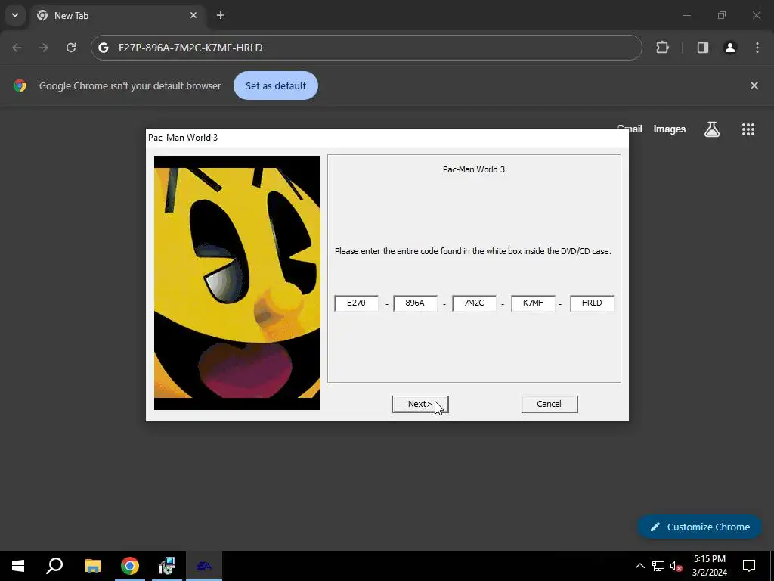Click Customize Chrome button
The width and height of the screenshot is (774, 581).
[699, 527]
